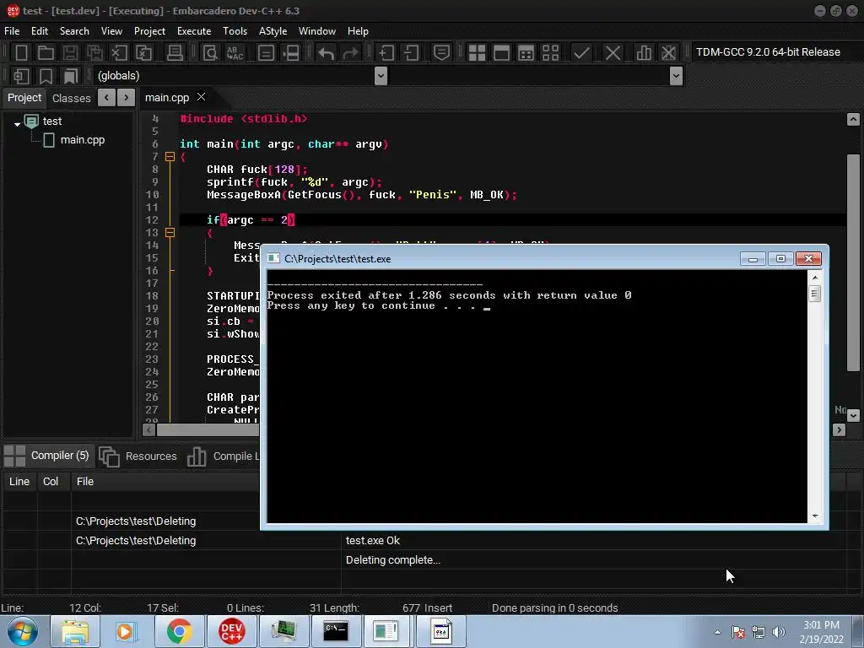This screenshot has width=864, height=648.
Task: Collapse the code fold at line 13
Action: pos(170,233)
